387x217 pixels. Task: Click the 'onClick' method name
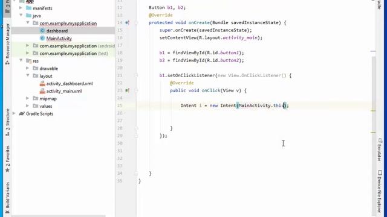click(211, 90)
